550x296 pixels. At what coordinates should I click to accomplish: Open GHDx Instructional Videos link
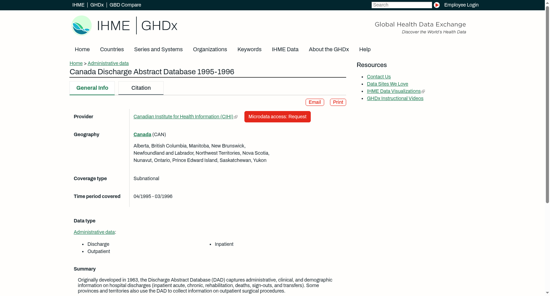point(395,99)
